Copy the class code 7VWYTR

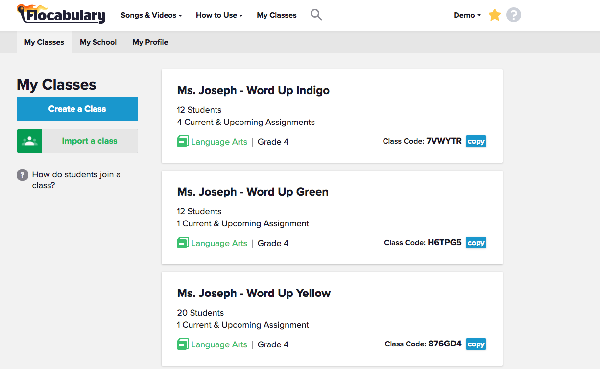click(x=476, y=142)
